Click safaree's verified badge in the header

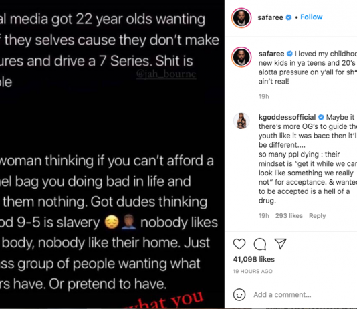(289, 17)
